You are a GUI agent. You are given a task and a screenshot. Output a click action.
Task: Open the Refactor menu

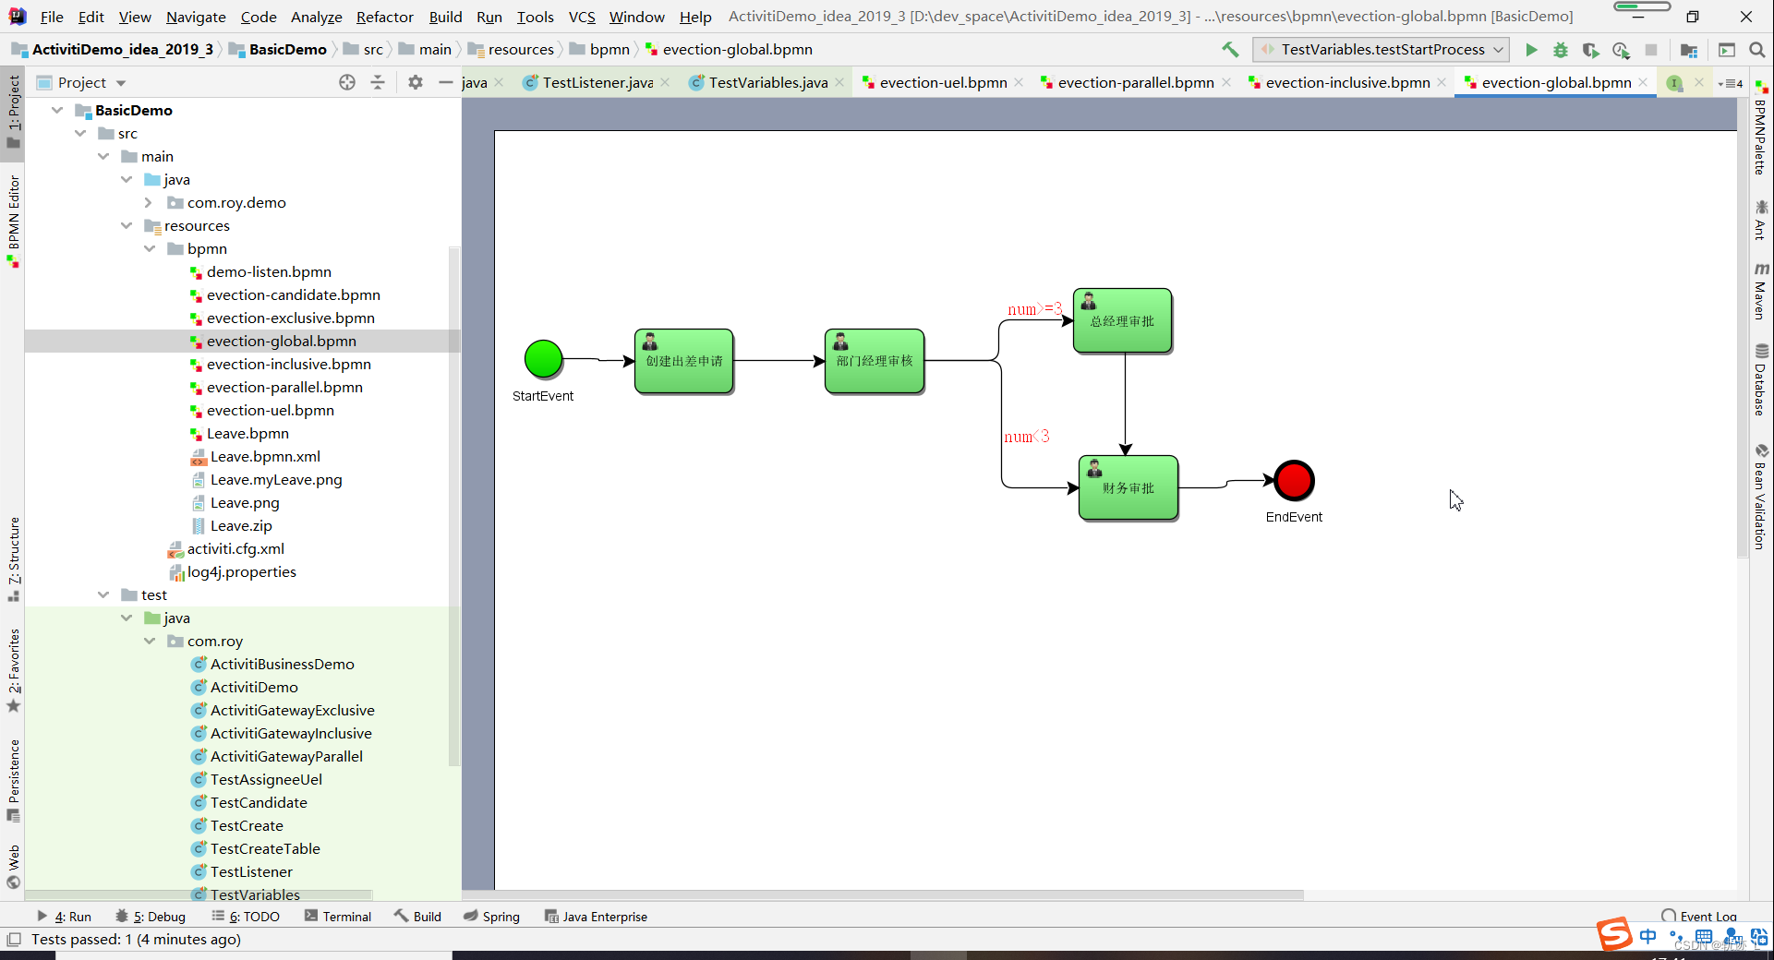pyautogui.click(x=385, y=17)
